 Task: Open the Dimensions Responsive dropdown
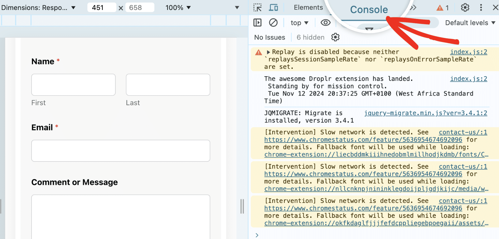tap(39, 7)
